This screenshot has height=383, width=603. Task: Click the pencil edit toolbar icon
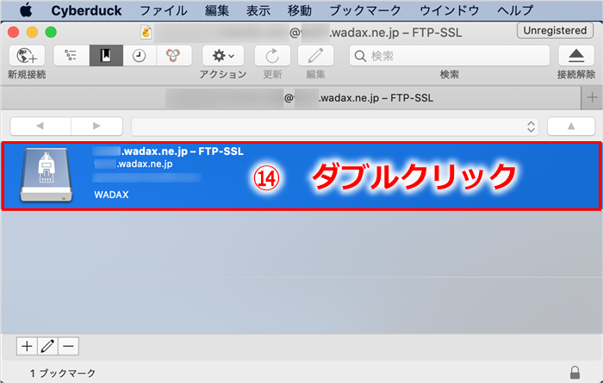315,56
